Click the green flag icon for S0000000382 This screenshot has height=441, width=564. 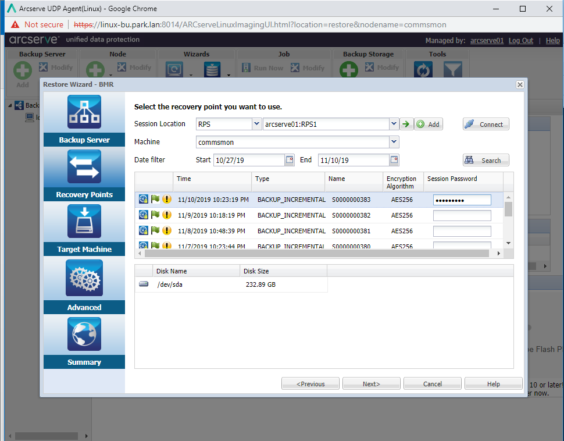[x=155, y=215]
